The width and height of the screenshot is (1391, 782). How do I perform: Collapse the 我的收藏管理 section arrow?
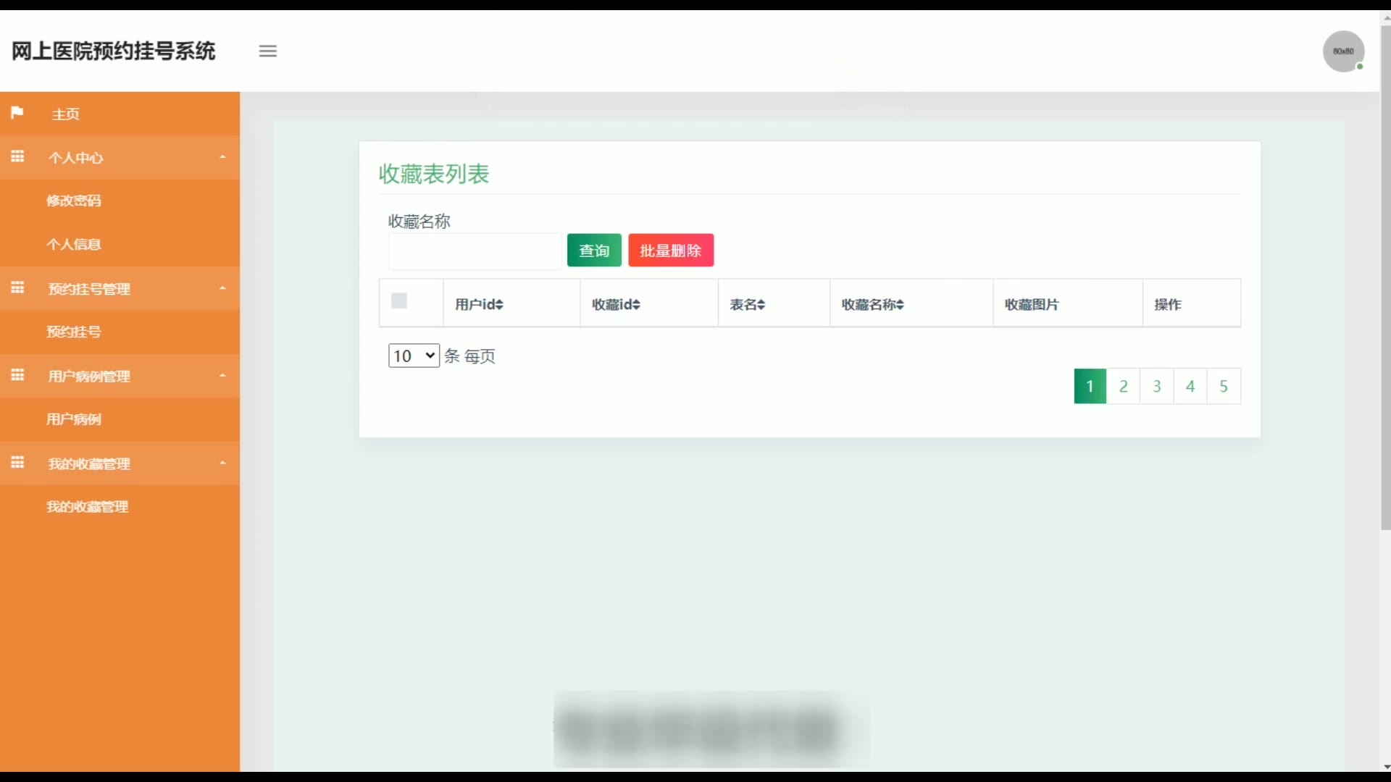click(x=222, y=463)
